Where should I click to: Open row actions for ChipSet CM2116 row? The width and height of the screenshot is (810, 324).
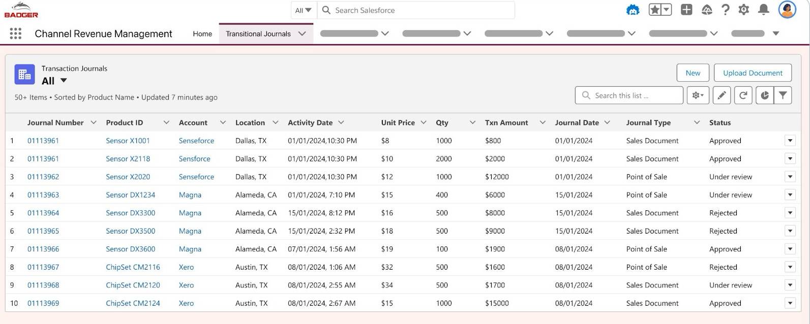click(x=790, y=267)
